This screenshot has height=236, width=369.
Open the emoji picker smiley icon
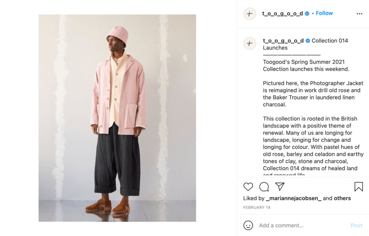click(248, 225)
